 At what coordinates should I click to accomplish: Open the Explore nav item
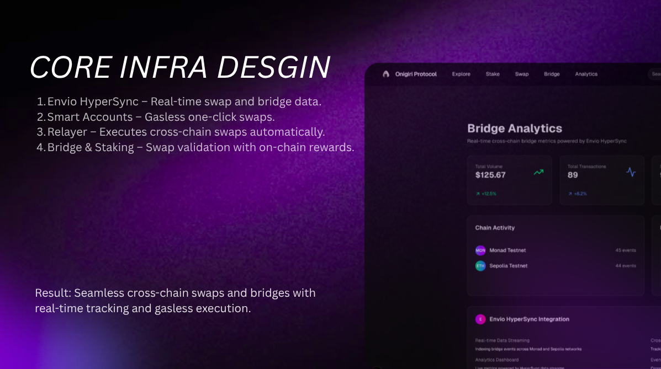click(461, 74)
